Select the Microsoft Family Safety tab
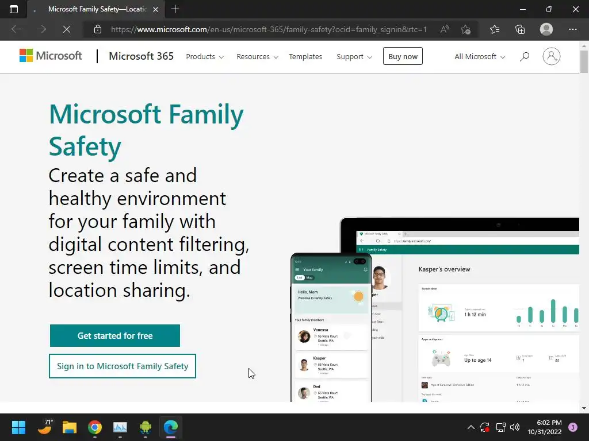589x441 pixels. click(96, 9)
